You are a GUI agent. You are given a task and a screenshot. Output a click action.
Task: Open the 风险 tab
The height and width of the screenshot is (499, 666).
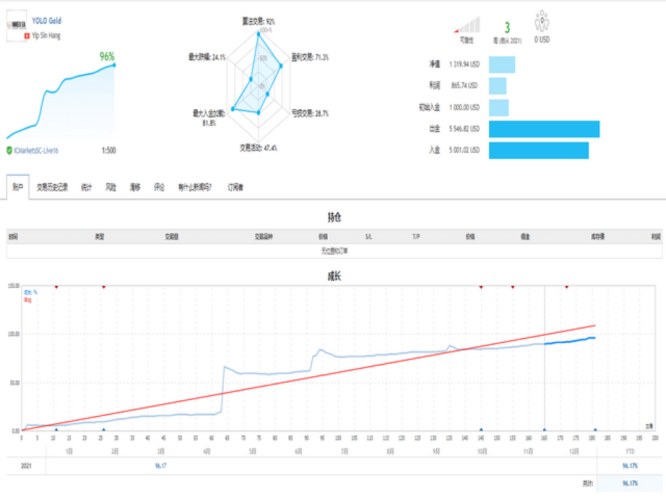click(x=111, y=187)
